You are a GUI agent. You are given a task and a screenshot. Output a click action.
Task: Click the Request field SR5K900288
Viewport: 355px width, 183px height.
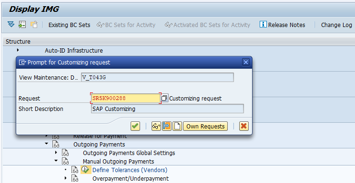tap(126, 98)
